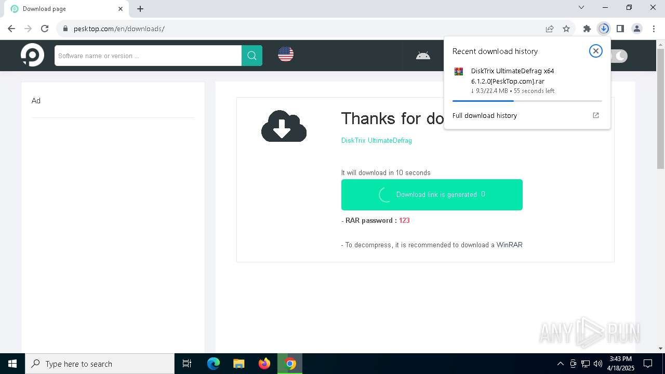Open the network icon in tray
665x374 pixels.
[x=586, y=364]
